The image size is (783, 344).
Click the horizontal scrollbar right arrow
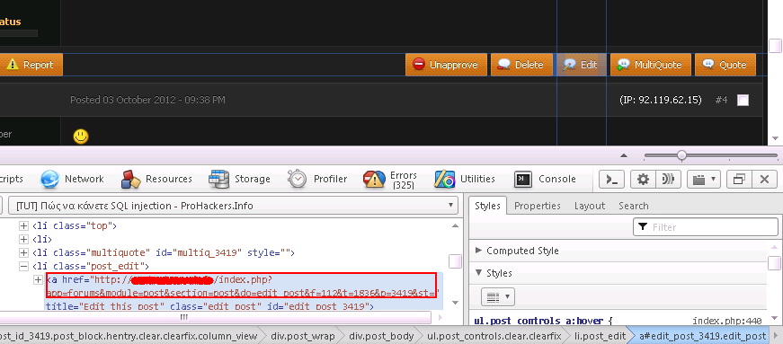coord(440,318)
